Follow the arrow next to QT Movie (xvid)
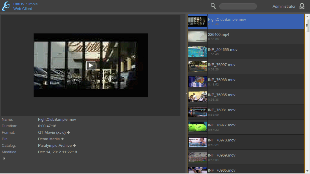This screenshot has width=310, height=174. [69, 133]
